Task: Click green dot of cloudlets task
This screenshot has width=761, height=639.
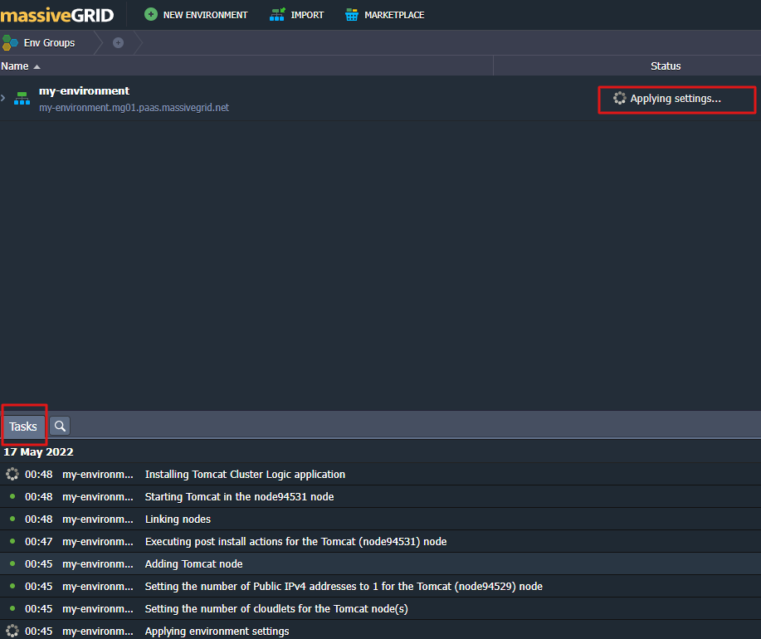Action: [12, 608]
